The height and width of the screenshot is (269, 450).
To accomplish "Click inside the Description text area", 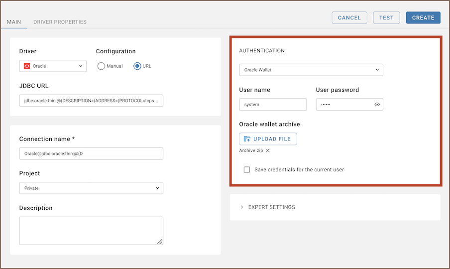I will (91, 230).
